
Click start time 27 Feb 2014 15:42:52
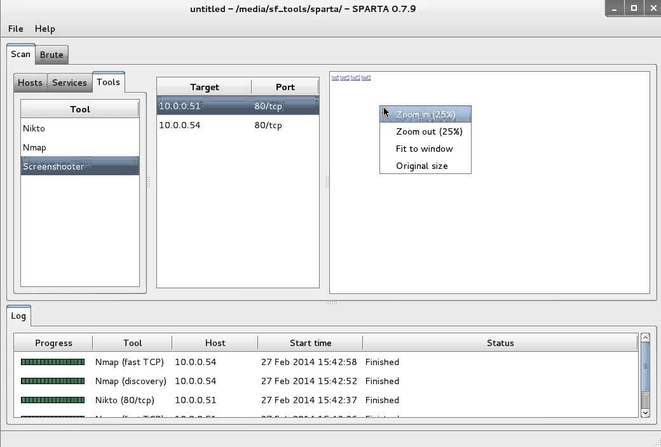pos(309,381)
